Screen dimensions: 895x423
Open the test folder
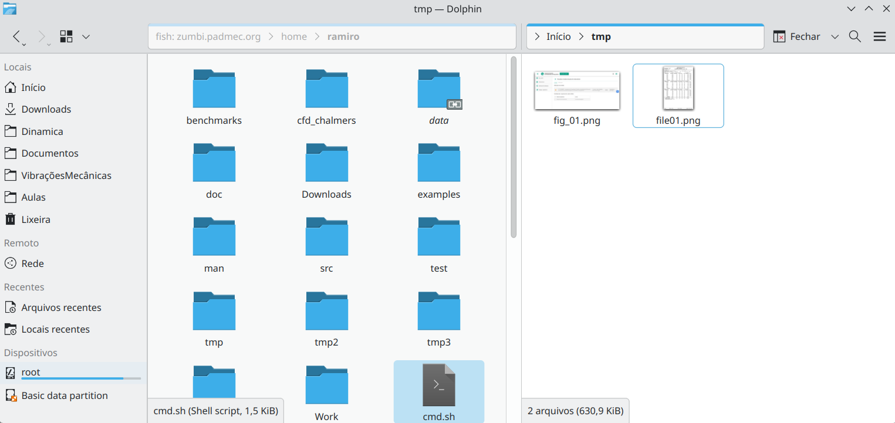pyautogui.click(x=439, y=245)
